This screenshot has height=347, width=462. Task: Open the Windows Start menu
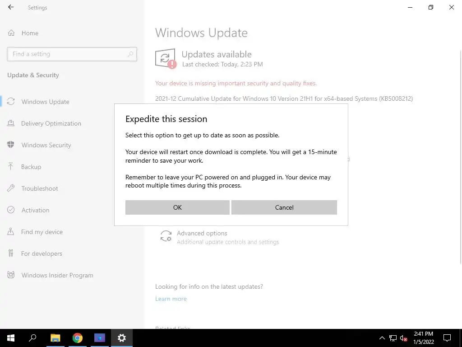(11, 338)
